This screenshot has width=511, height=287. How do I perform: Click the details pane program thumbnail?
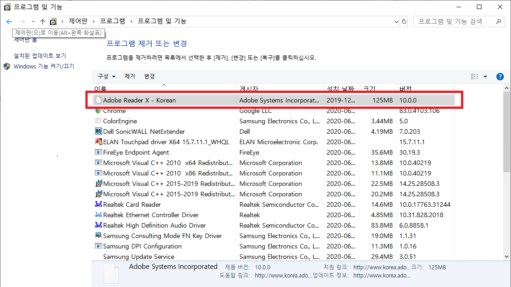pyautogui.click(x=111, y=273)
